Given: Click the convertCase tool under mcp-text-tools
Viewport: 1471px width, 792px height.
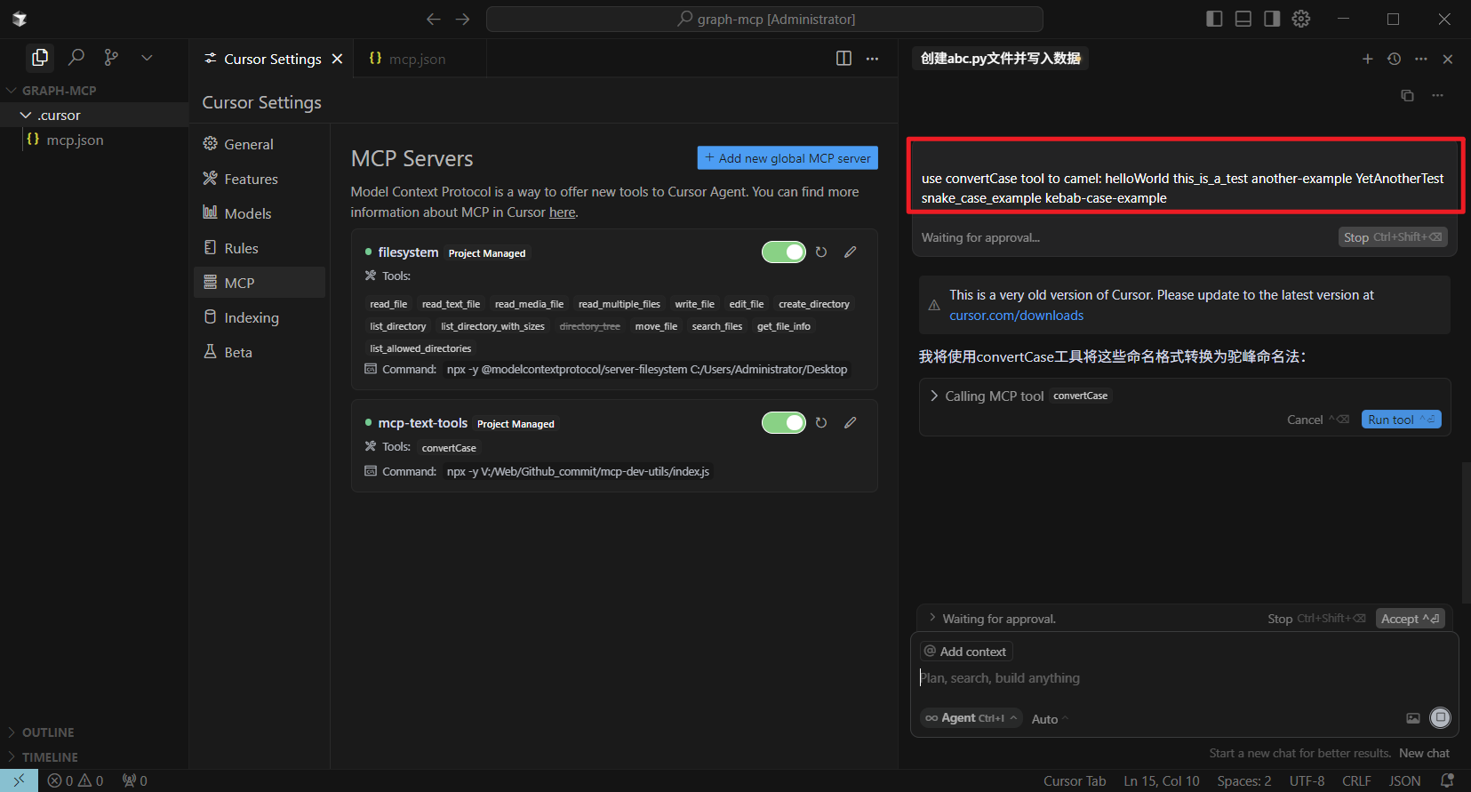Looking at the screenshot, I should pos(449,448).
